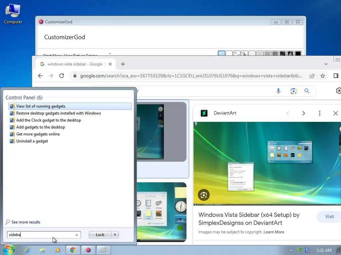Open Windows Media Player taskbar icon

click(58, 250)
